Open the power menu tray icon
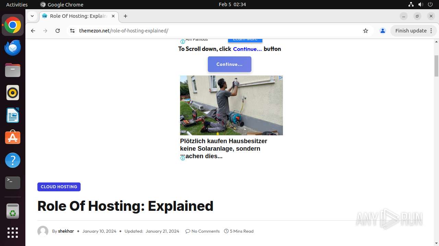Viewport: 439px width, 246px height. coord(430,4)
